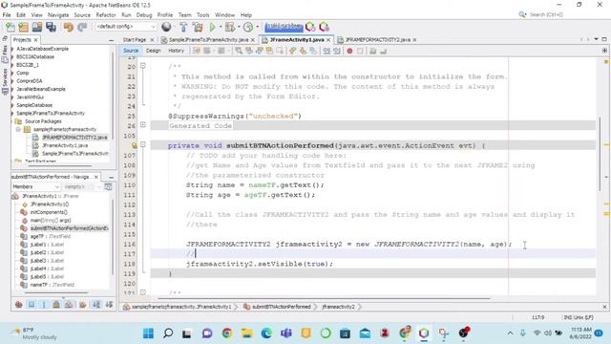Toggle Show Inherited Members in Navigator
611x344 pixels.
tap(18, 304)
